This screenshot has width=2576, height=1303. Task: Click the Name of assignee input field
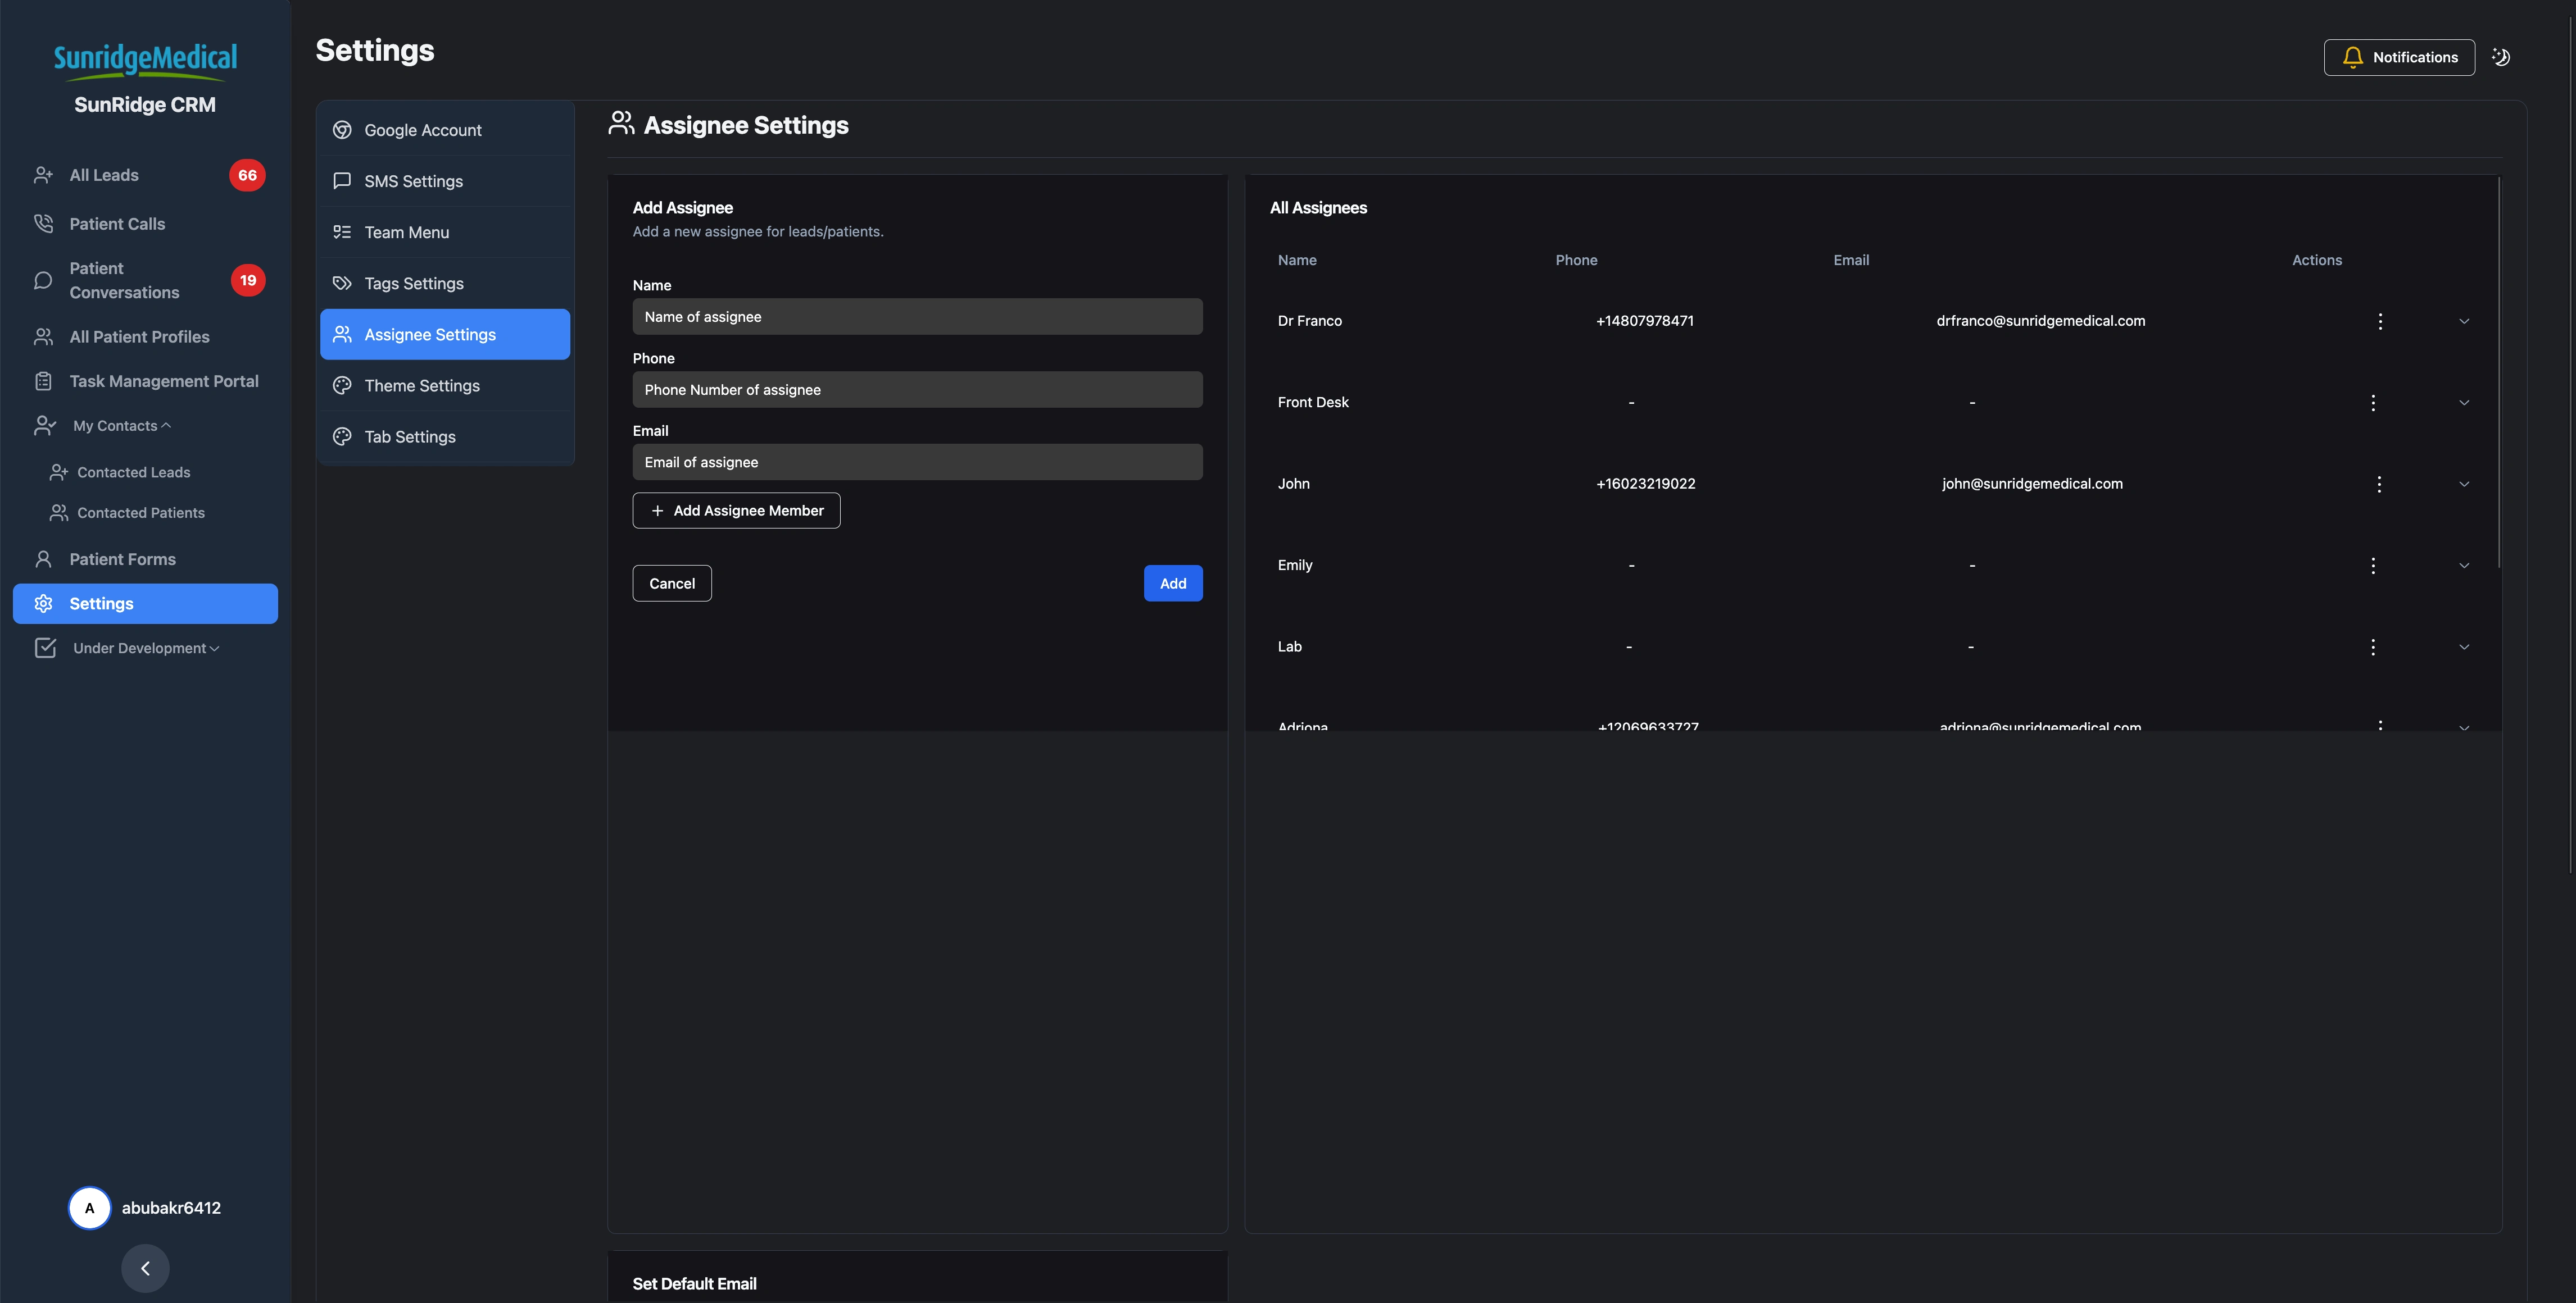[916, 317]
